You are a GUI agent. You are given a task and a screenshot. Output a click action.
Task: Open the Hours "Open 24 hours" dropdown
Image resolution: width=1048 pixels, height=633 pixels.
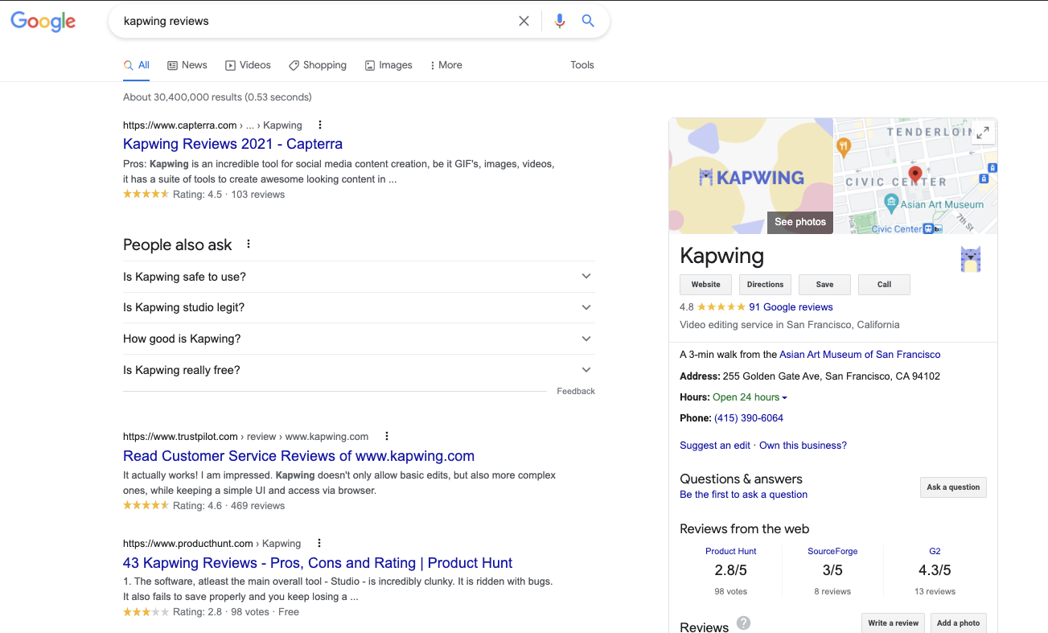(784, 397)
